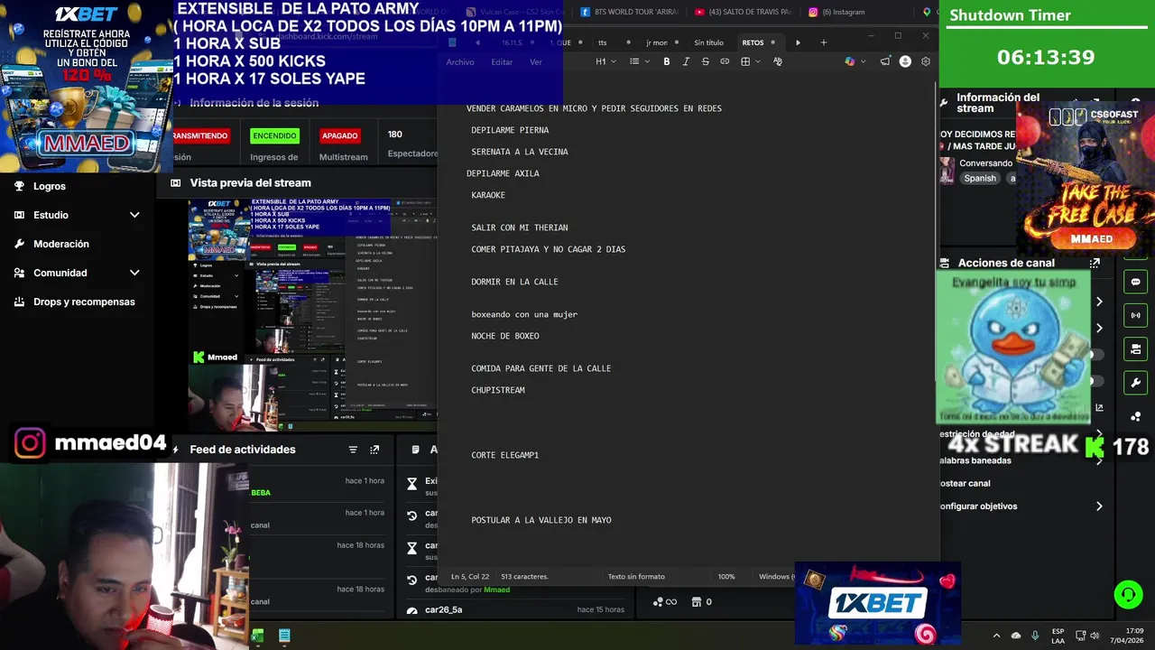This screenshot has width=1155, height=650.
Task: Place cursor on NOCHE DE BOXEO line
Action: 505,336
